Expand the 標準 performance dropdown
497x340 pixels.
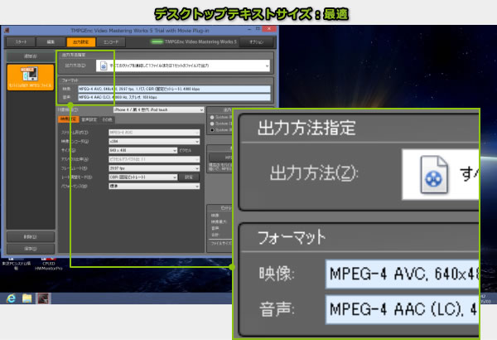[x=154, y=186]
